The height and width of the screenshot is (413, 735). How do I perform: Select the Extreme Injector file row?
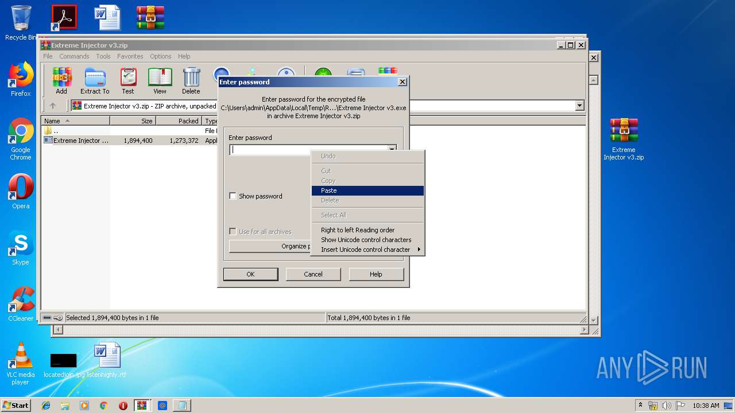pos(130,141)
